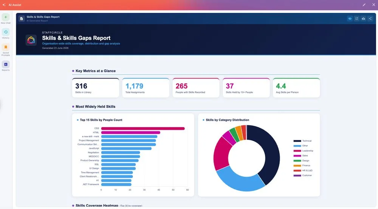The width and height of the screenshot is (378, 209).
Task: Click the Generated 23 June 2026 text
Action: (55, 48)
